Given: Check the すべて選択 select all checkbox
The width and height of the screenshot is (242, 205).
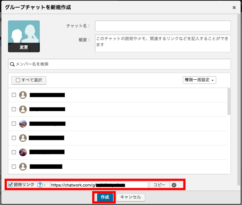Looking at the screenshot, I should [18, 80].
